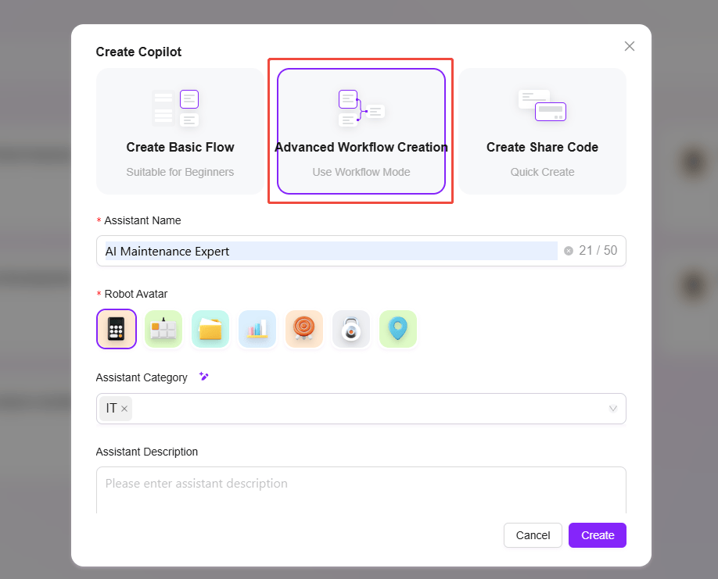The height and width of the screenshot is (579, 718).
Task: Select the blue location pin avatar
Action: pos(398,329)
